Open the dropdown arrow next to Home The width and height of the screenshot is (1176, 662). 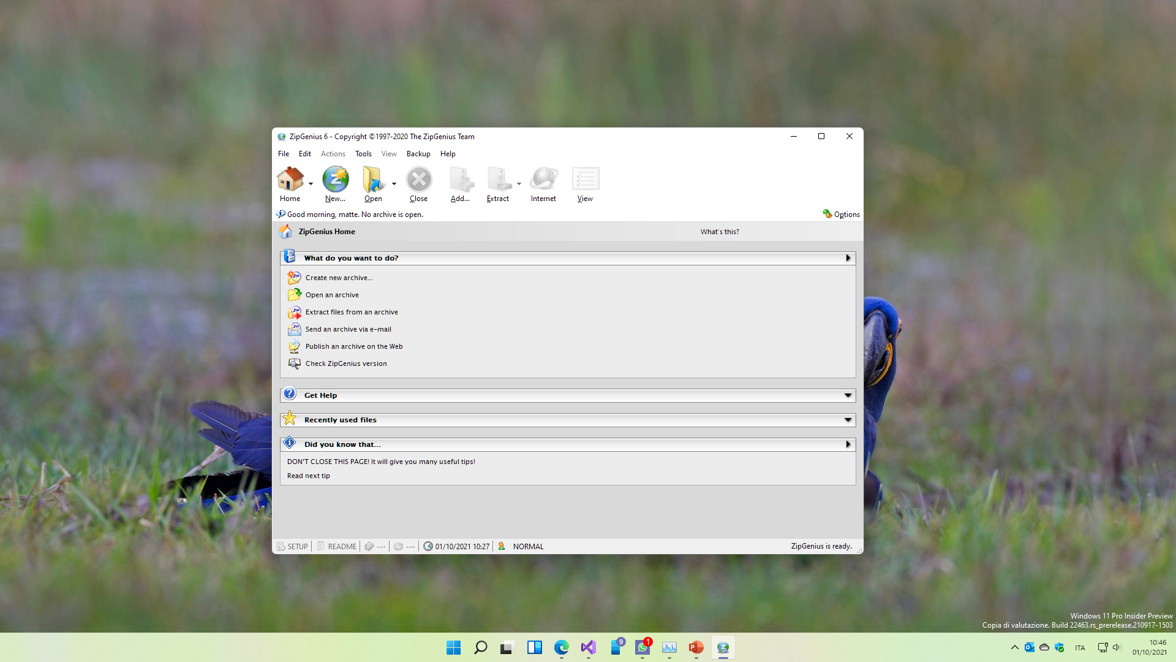[x=311, y=184]
